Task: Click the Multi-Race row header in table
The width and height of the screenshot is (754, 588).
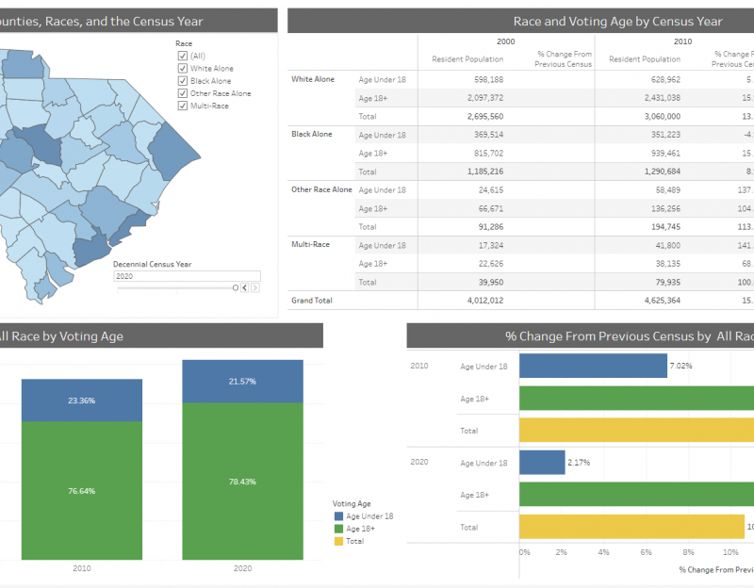Action: click(310, 244)
